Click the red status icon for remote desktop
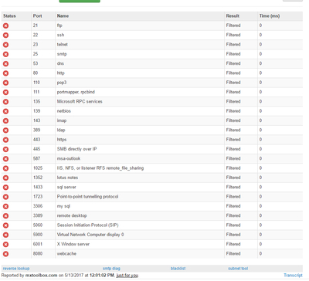The width and height of the screenshot is (309, 281). (5, 216)
